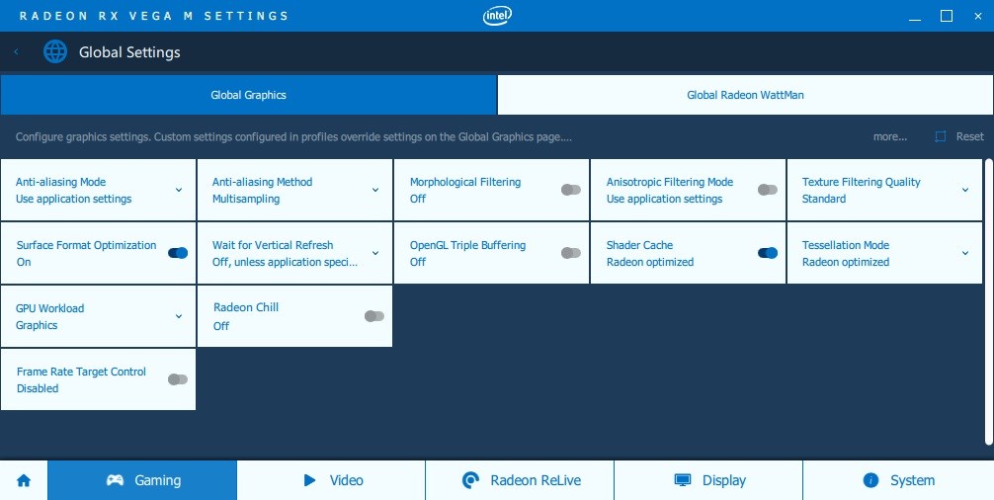Expand the Texture Filtering Quality dropdown

[964, 190]
